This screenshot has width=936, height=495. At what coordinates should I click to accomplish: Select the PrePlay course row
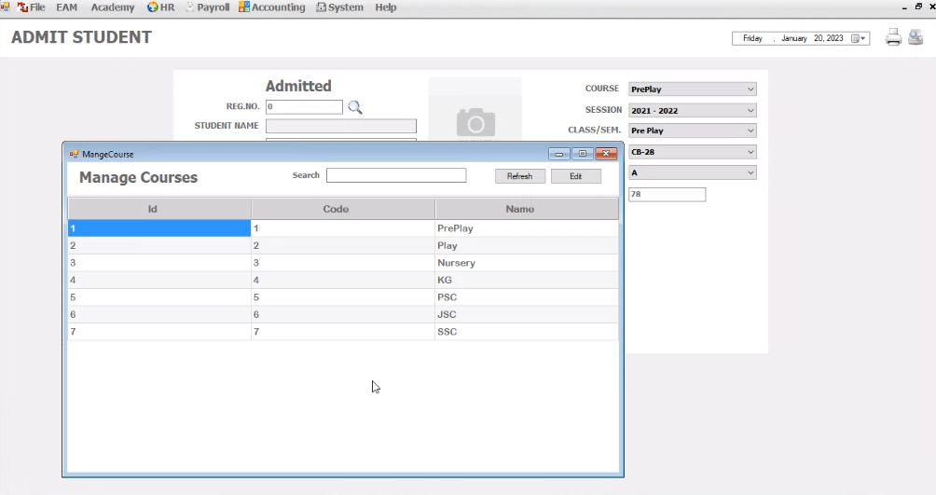tap(343, 228)
